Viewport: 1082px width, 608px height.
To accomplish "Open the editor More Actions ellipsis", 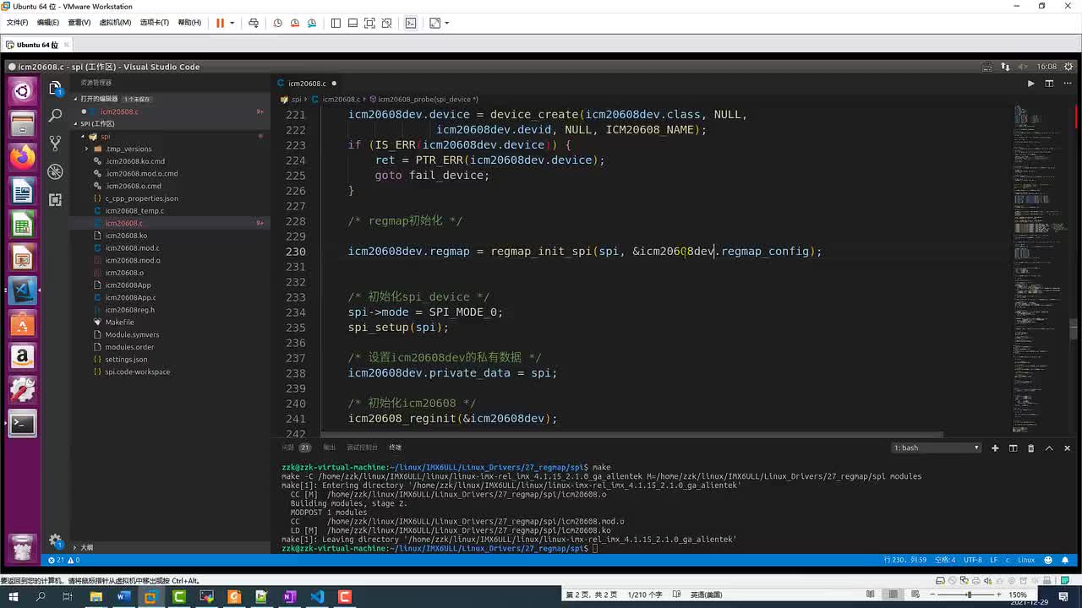I will tap(1067, 84).
